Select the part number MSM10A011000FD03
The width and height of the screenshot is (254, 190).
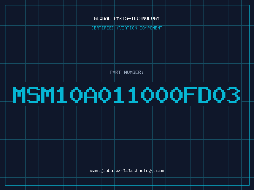click(126, 95)
